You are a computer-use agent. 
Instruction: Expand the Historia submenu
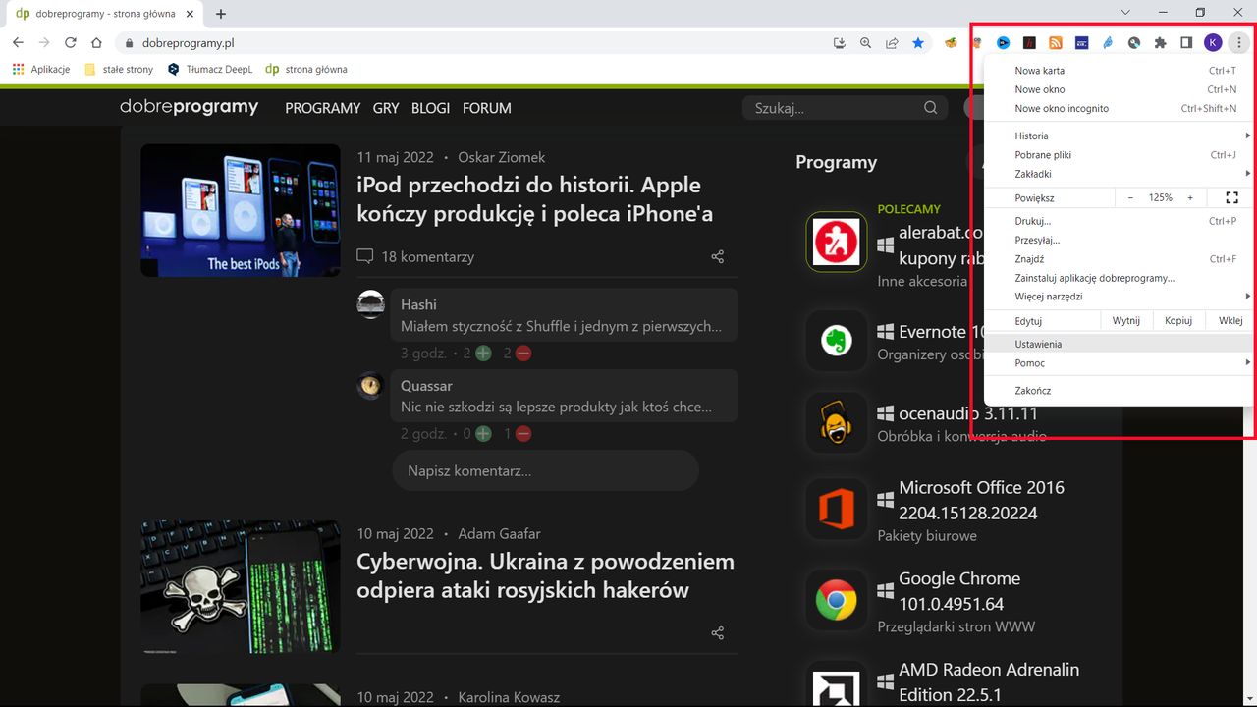[1080, 136]
